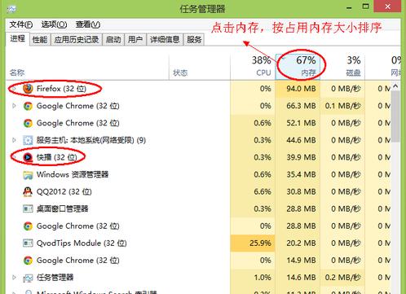Click the QQ2012 penguin icon
This screenshot has width=406, height=294.
28,191
